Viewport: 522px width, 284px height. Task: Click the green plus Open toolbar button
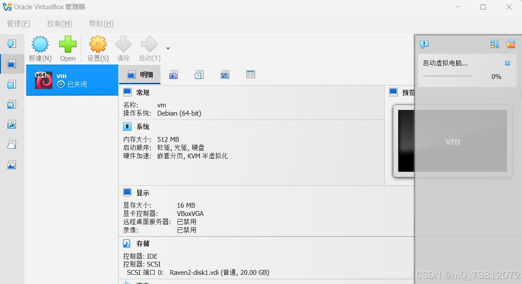68,49
